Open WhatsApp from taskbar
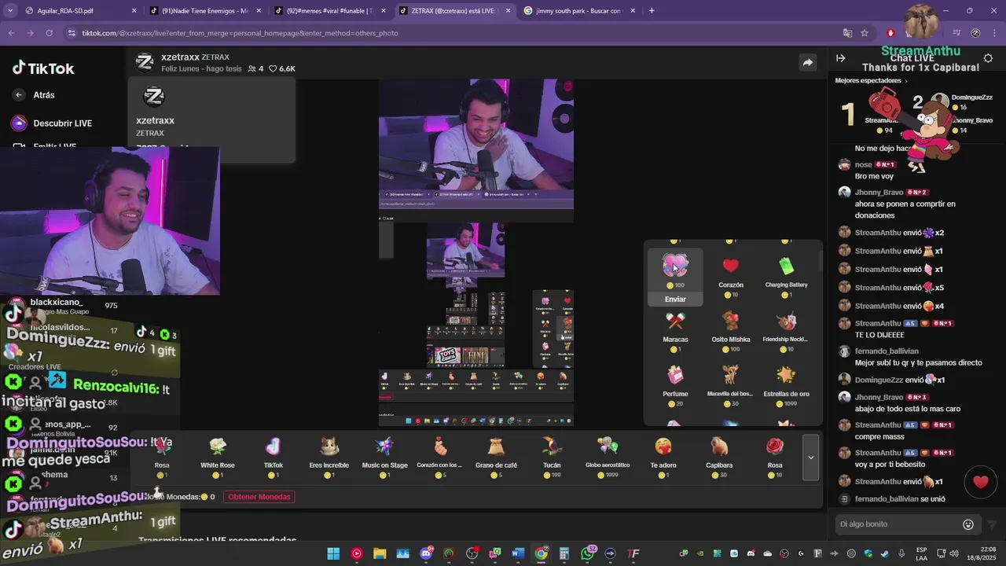 tap(587, 553)
